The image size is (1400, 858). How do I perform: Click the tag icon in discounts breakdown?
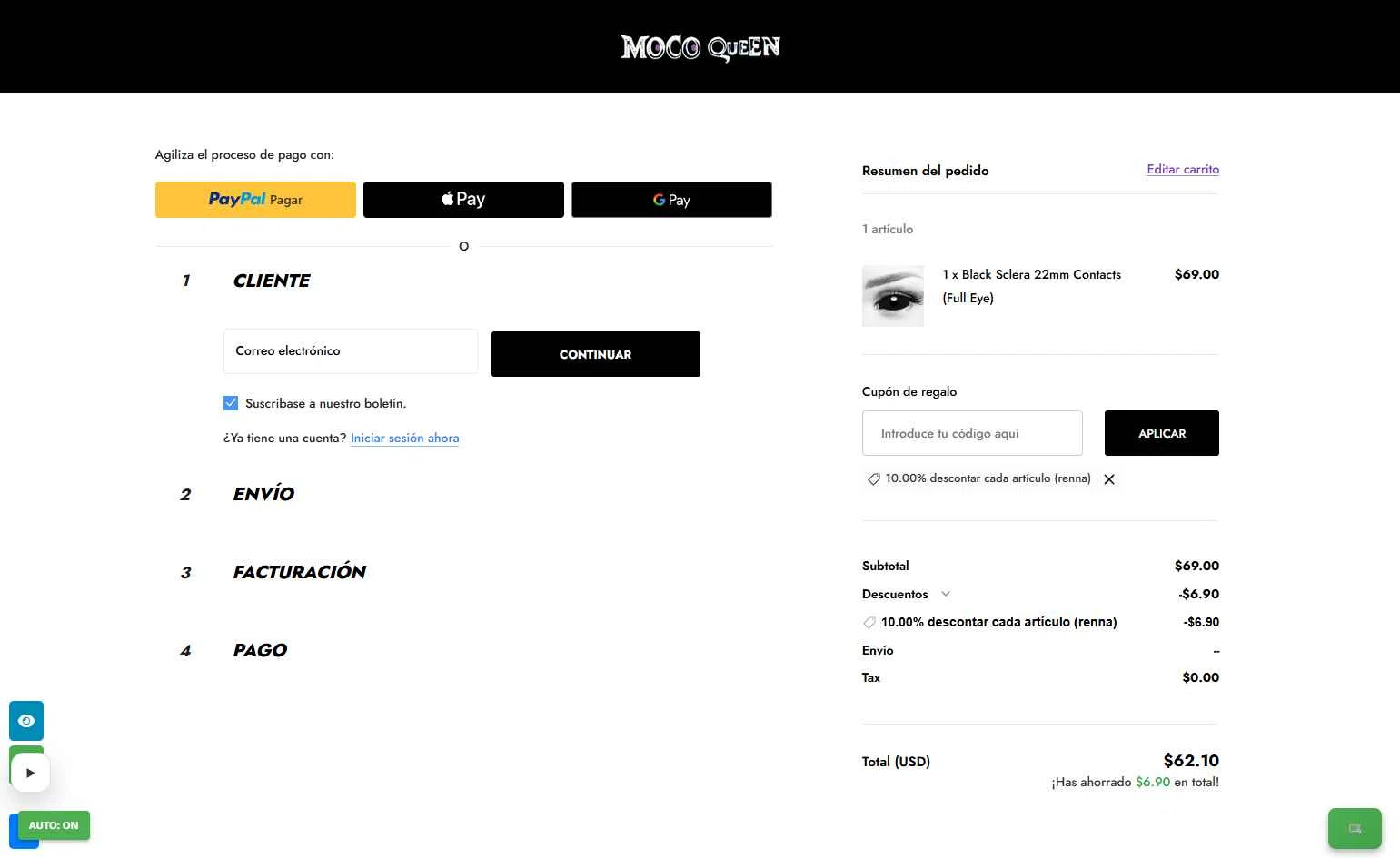point(869,623)
